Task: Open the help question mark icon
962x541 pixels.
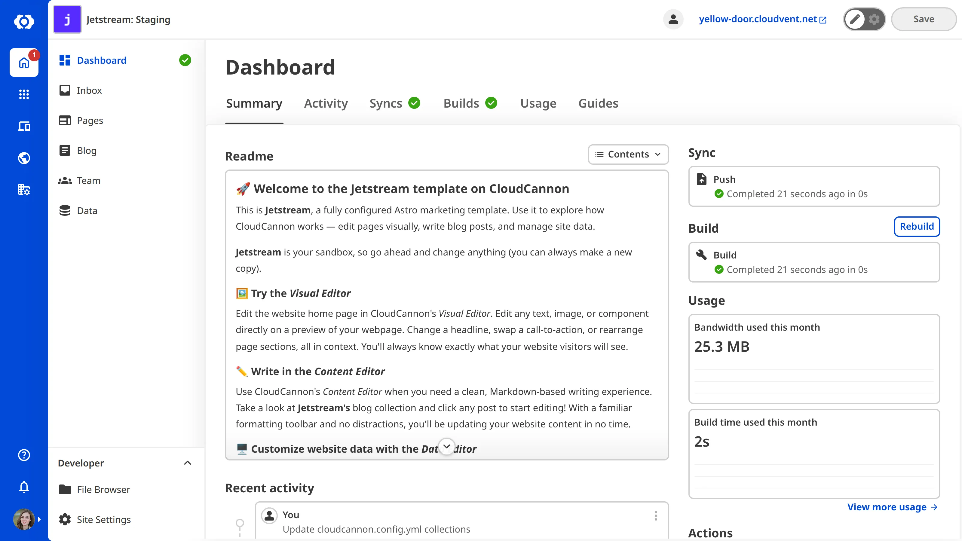Action: [x=24, y=455]
